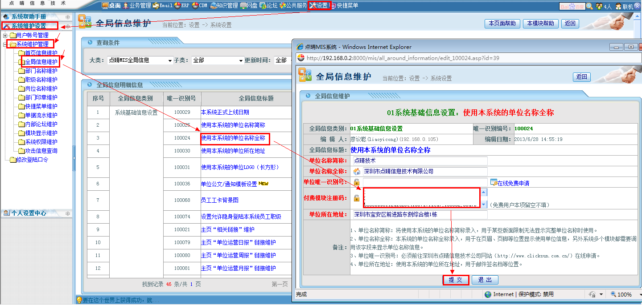Open the 知识管理 knowledge management icon
Image resolution: width=642 pixels, height=305 pixels.
tap(214, 6)
